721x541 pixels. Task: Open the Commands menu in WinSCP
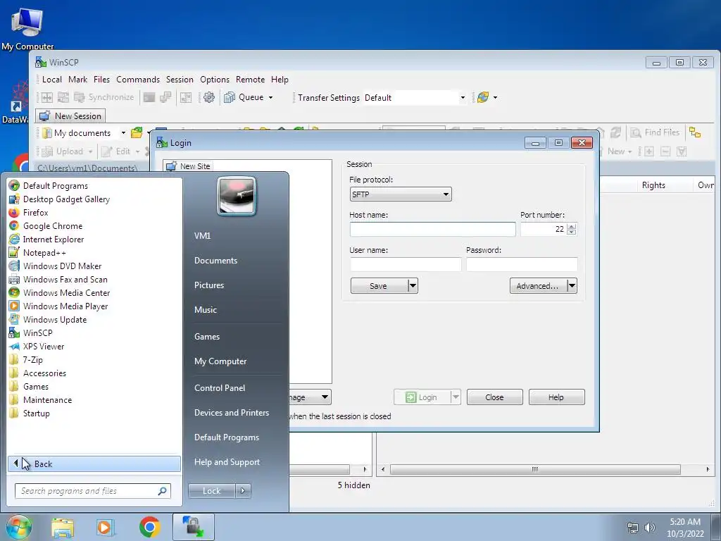[138, 80]
